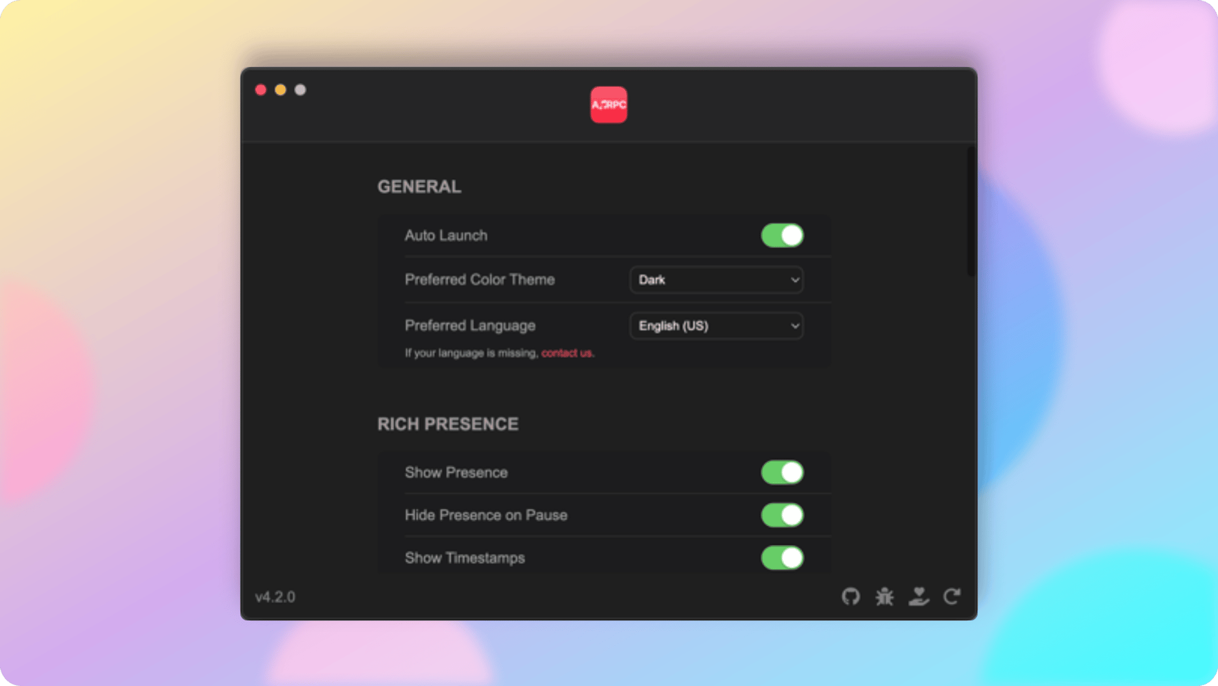Click the GENERAL section heading
Viewport: 1218px width, 686px height.
click(419, 187)
